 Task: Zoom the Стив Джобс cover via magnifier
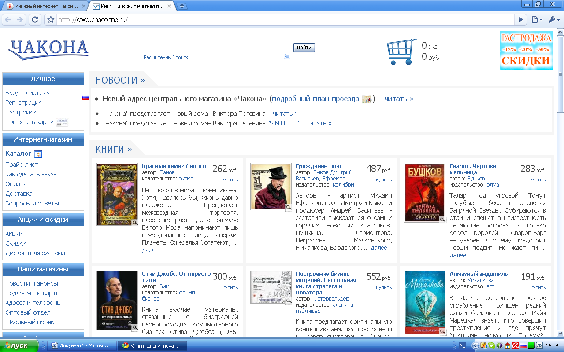click(x=135, y=327)
